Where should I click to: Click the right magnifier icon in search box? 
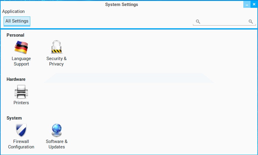(251, 22)
